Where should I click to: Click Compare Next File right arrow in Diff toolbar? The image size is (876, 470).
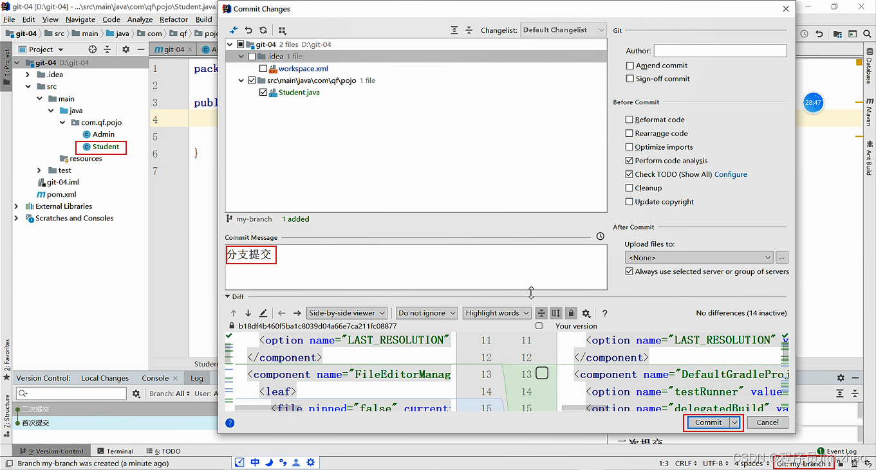click(x=297, y=313)
